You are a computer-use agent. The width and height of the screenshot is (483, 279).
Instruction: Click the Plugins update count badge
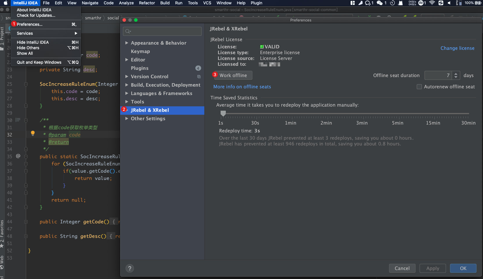tap(198, 68)
